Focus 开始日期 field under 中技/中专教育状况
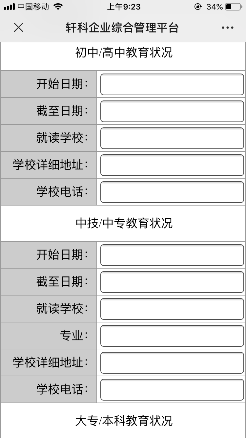Screen dimensions: 246x438 click(x=172, y=255)
